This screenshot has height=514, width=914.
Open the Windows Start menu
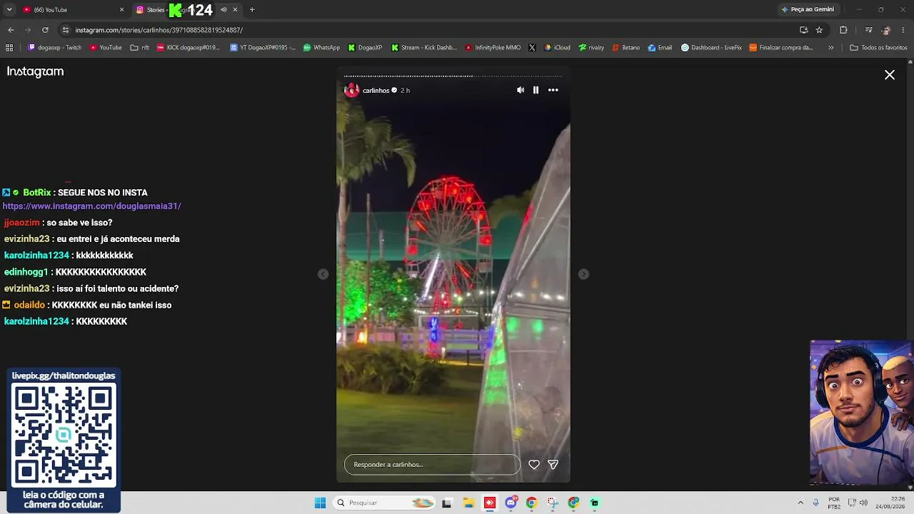coord(321,503)
